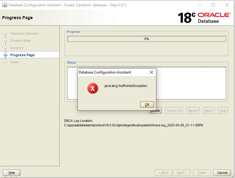235x178 pixels.
Task: Select the Summary step in sidebar
Action: point(17,48)
